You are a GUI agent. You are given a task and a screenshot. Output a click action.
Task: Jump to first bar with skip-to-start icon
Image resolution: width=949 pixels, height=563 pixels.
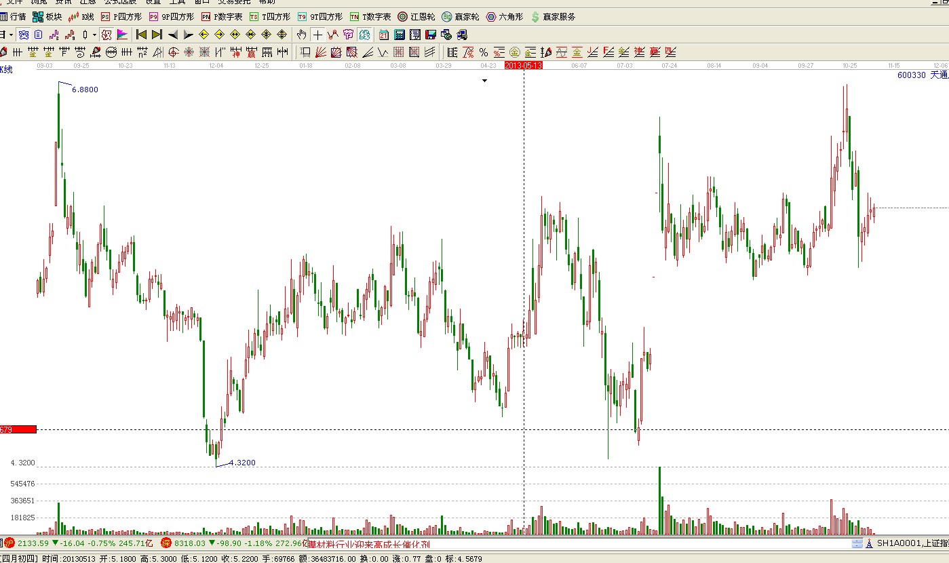141,35
